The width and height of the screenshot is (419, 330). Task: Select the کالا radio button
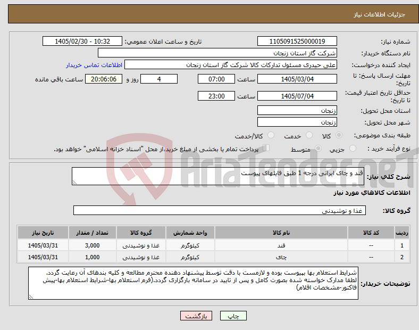point(339,135)
